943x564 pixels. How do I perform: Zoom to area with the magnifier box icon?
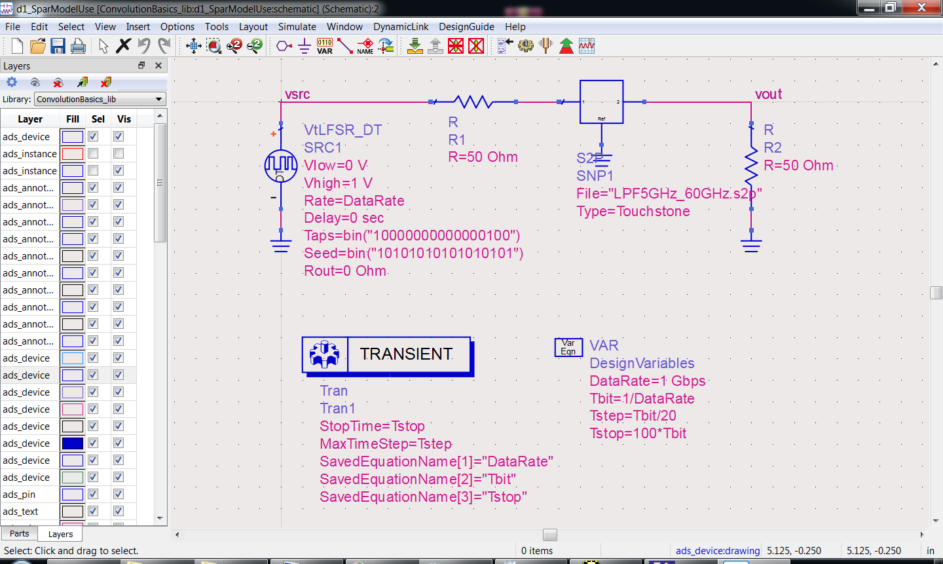[x=214, y=46]
